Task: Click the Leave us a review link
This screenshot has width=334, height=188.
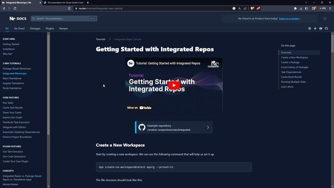Action: point(290,19)
